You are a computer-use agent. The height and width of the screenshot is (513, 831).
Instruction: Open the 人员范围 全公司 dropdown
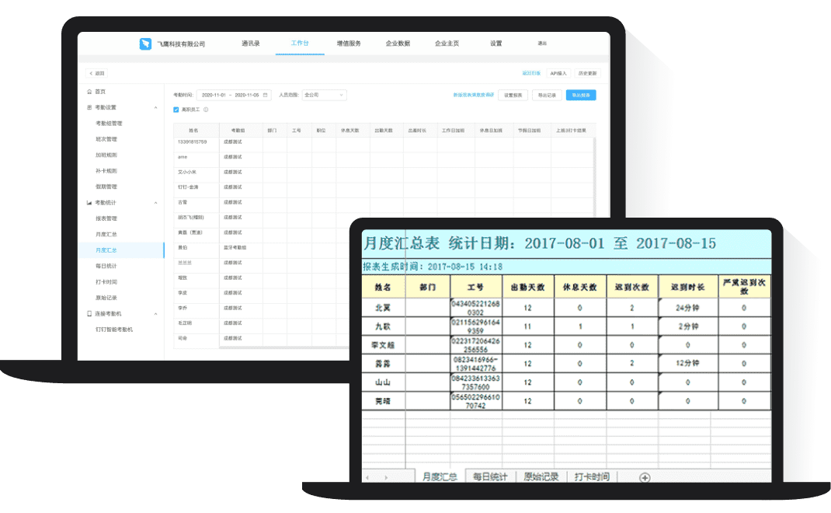click(324, 95)
